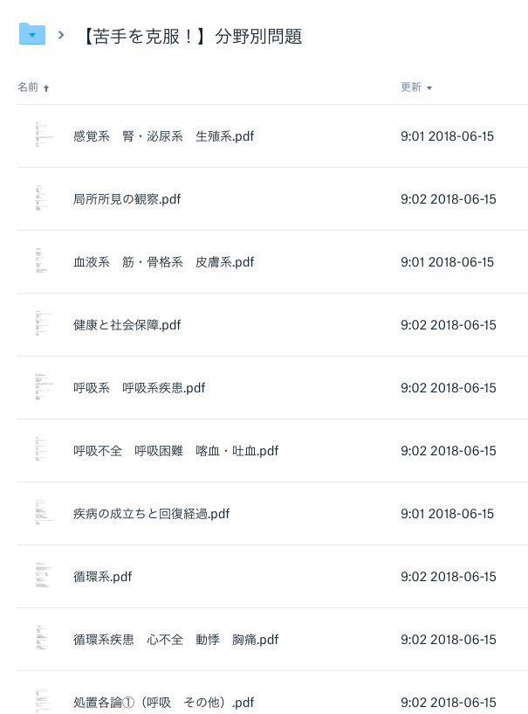
Task: Select thumbnail icon for 健康と社会保障.pdf
Action: pyautogui.click(x=44, y=324)
